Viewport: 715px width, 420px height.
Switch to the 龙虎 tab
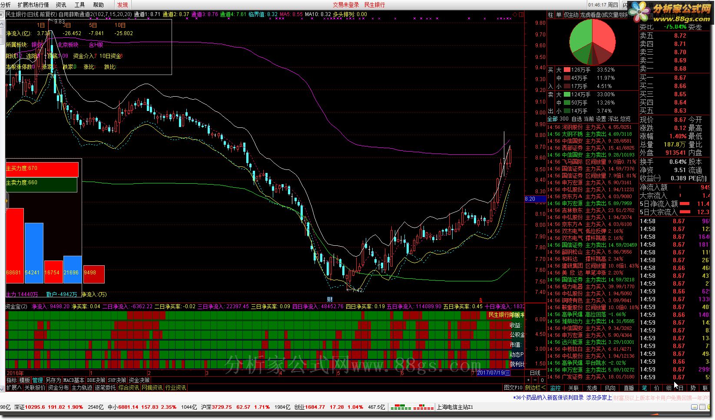click(592, 388)
